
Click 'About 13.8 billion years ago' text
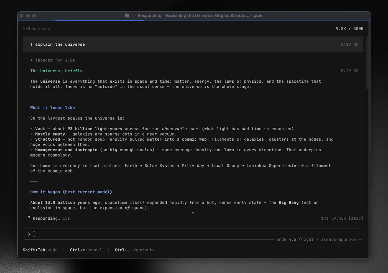pyautogui.click(x=65, y=203)
